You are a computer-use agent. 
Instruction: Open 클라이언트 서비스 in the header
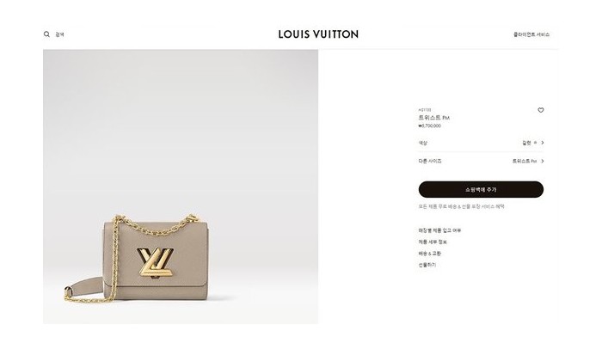coord(531,34)
